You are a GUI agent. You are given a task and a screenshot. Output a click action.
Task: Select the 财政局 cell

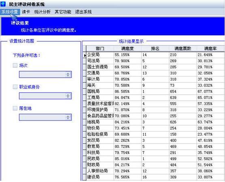point(100,165)
